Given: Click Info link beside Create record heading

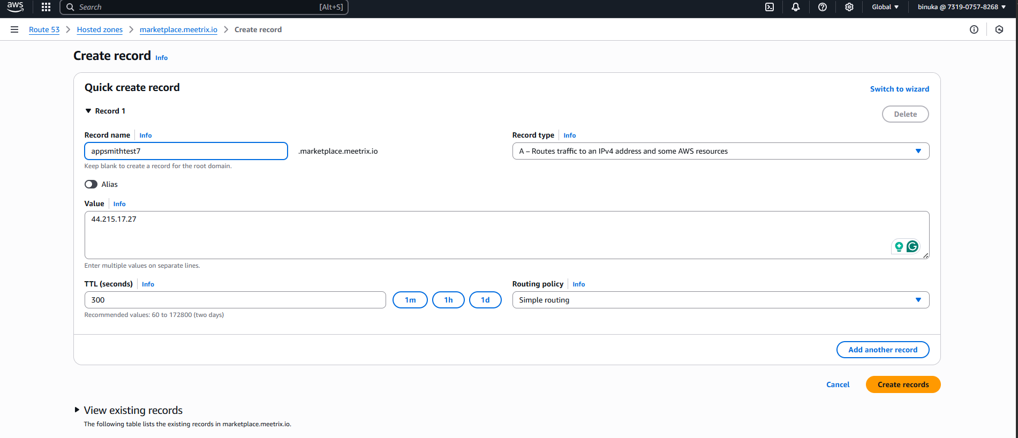Looking at the screenshot, I should (x=161, y=58).
